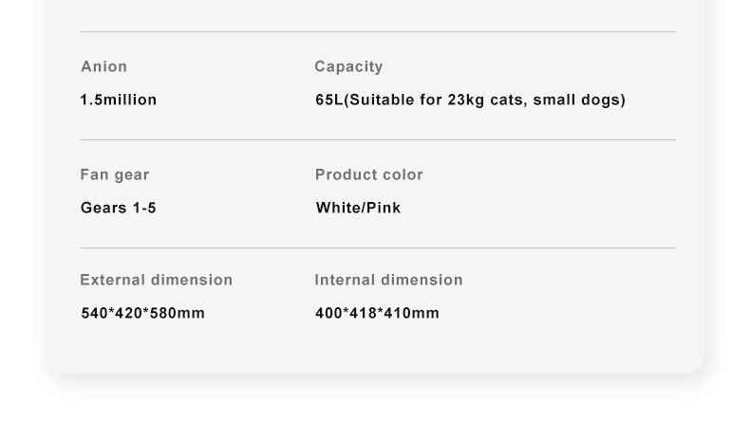750x421 pixels.
Task: Select the White/Pink color value
Action: [x=358, y=208]
